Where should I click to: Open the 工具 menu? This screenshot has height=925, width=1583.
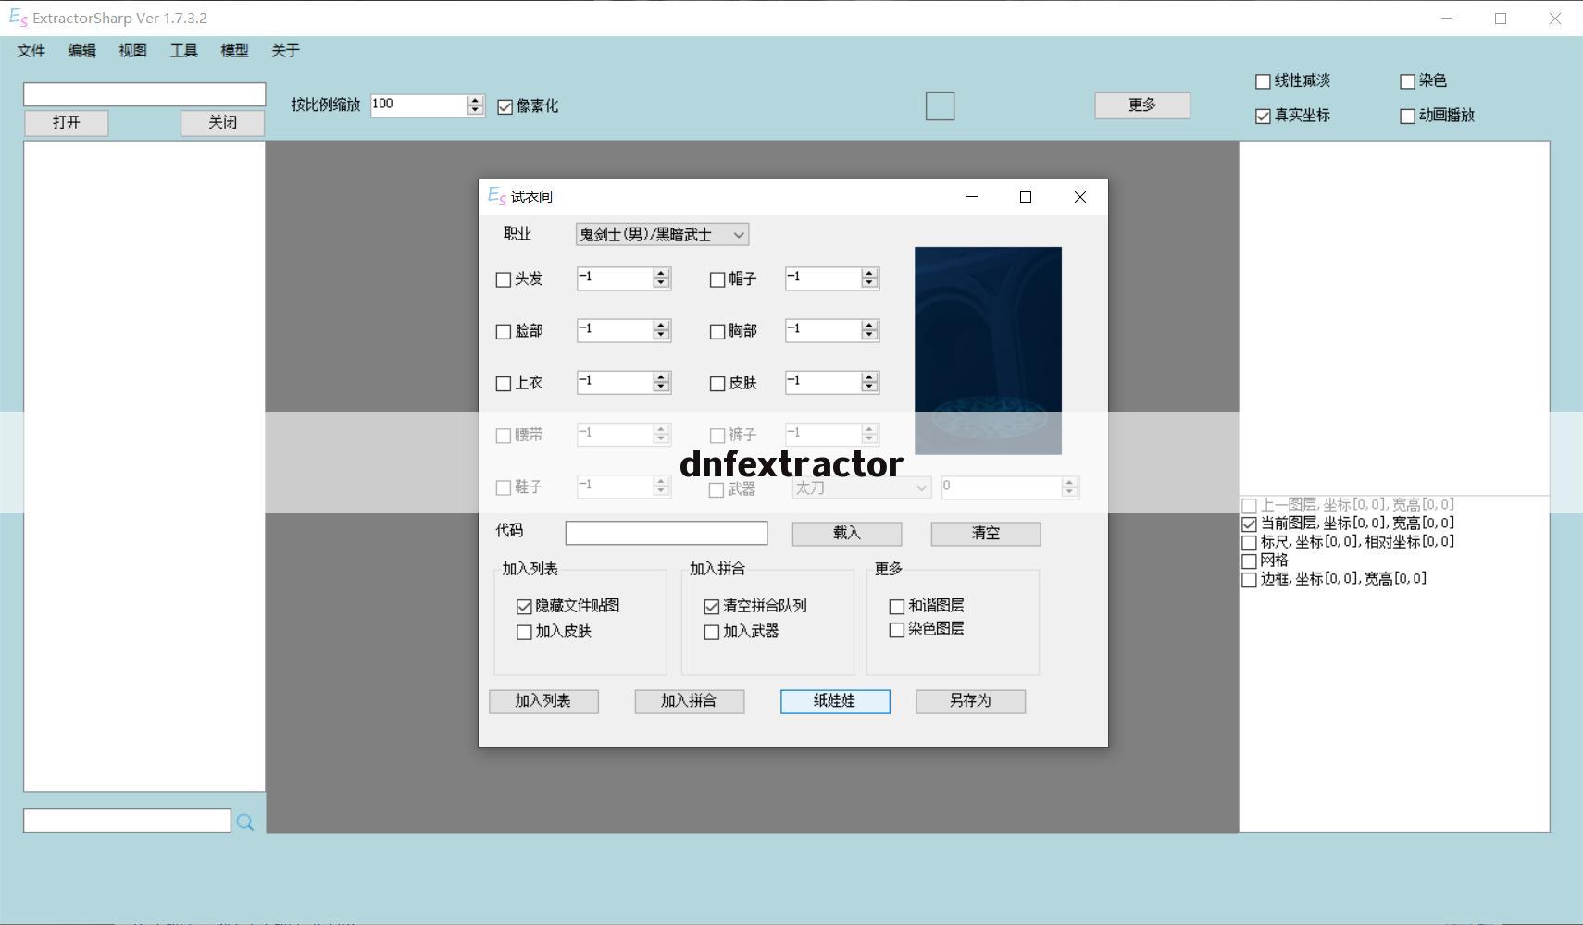pos(183,51)
